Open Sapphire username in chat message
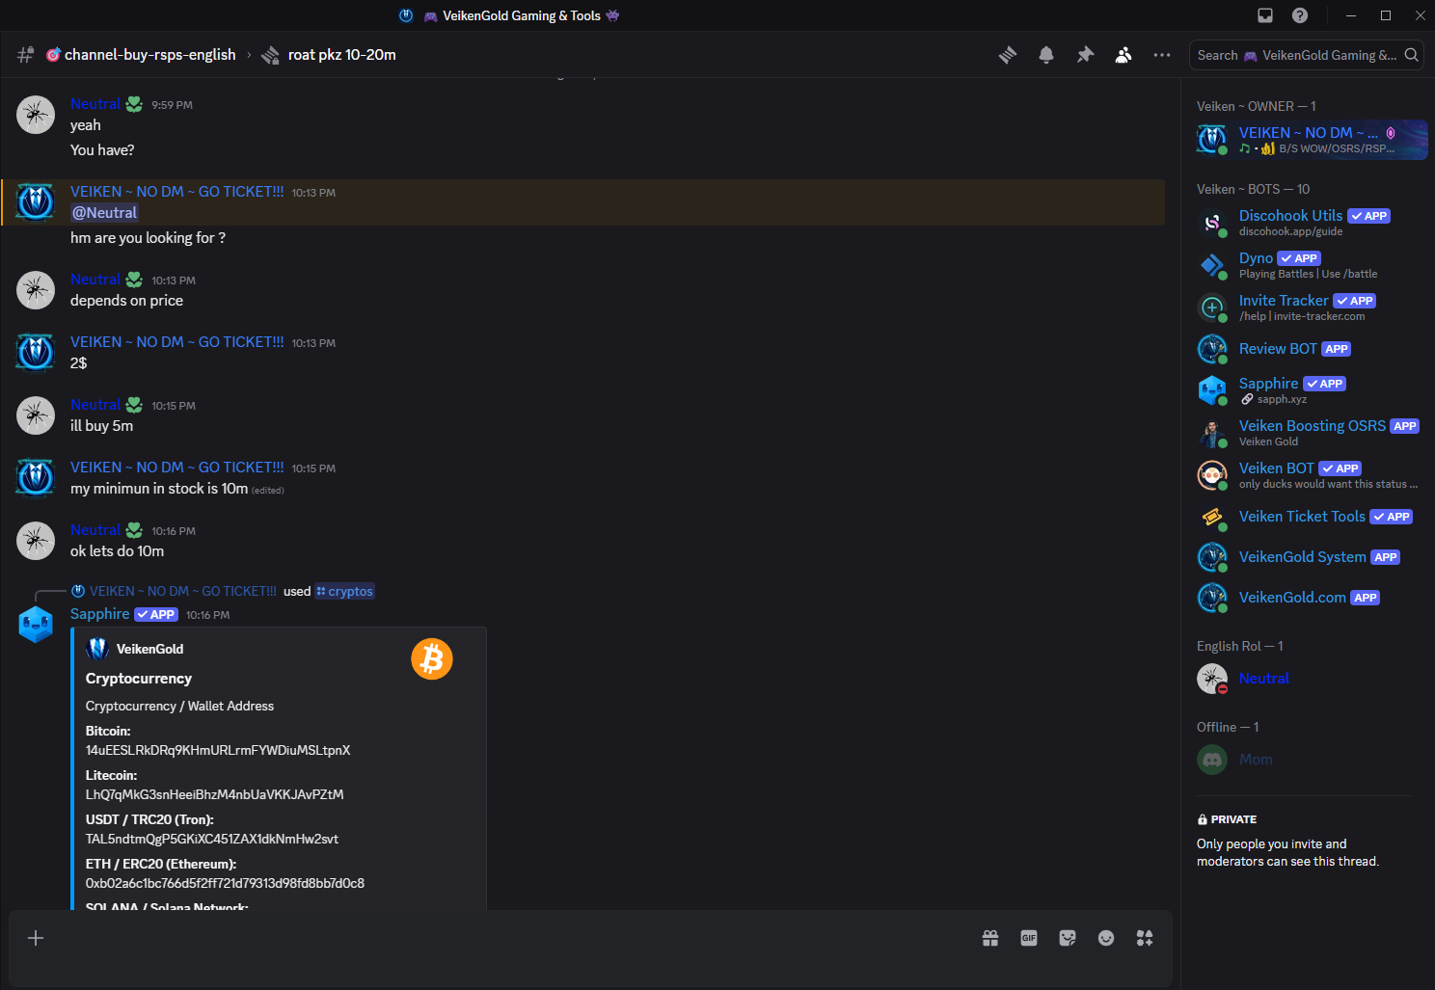The width and height of the screenshot is (1435, 990). tap(99, 614)
